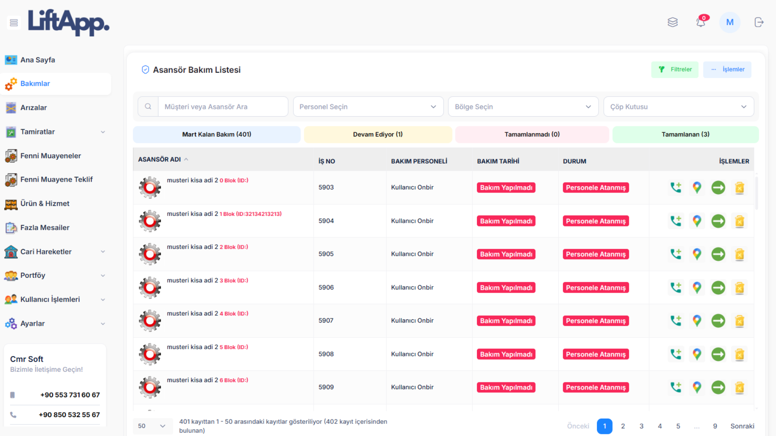776x436 pixels.
Task: Toggle the hamburger sidebar menu icon
Action: click(14, 23)
